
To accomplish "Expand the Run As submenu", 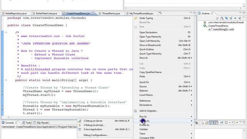I will pyautogui.click(x=164, y=117).
